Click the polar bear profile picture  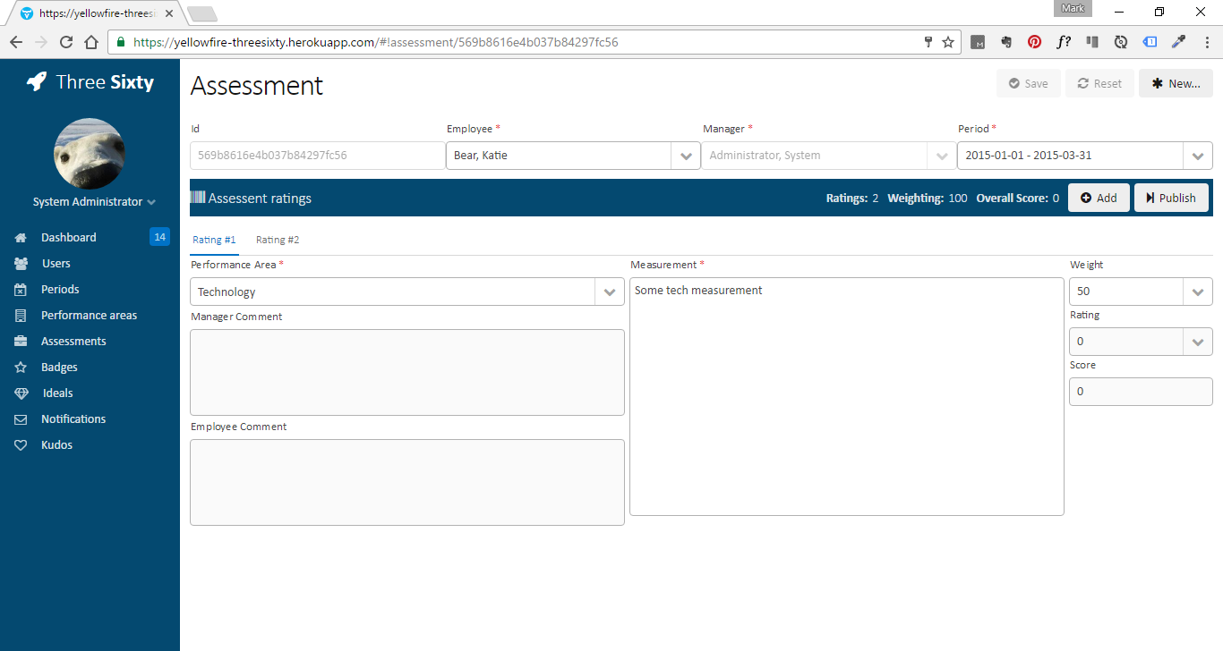(90, 153)
